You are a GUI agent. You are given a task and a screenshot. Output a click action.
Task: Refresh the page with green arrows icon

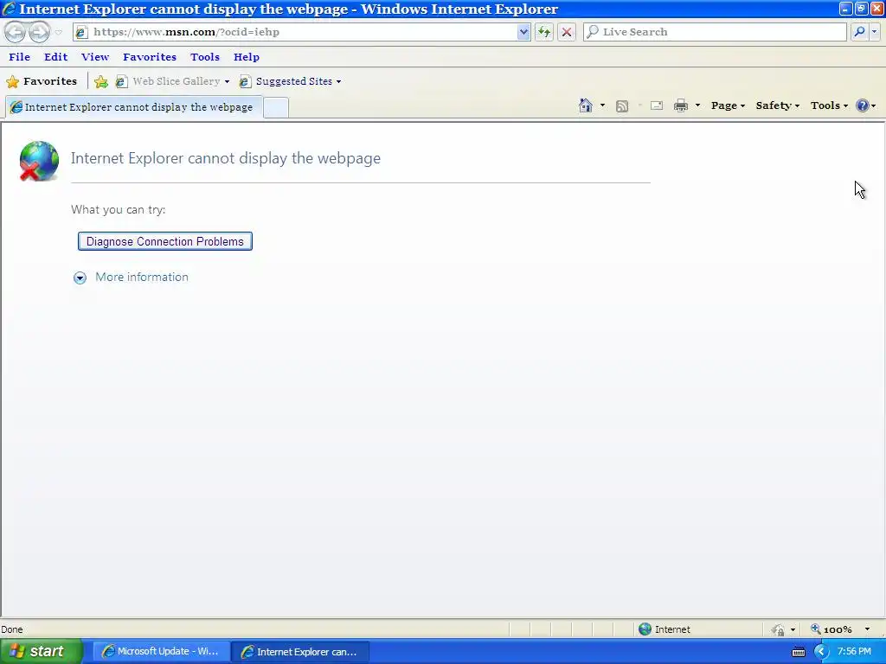click(544, 32)
